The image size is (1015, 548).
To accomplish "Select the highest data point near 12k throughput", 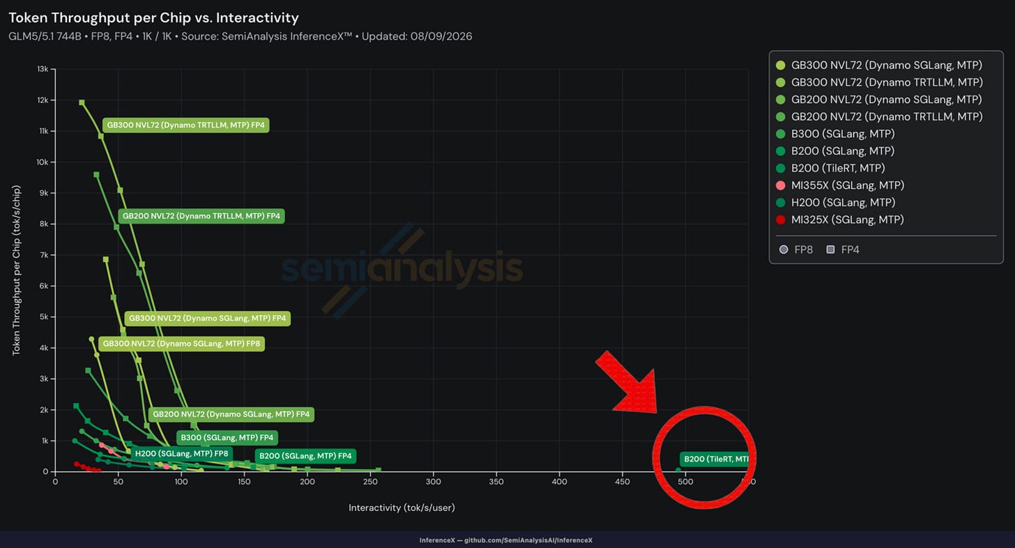I will pyautogui.click(x=82, y=102).
